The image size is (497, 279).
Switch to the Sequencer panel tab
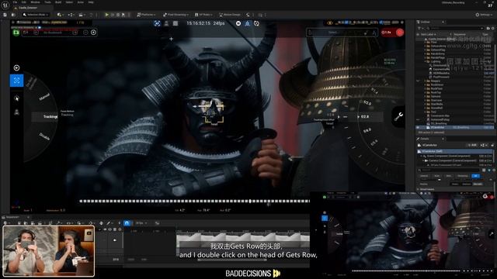[x=12, y=217]
